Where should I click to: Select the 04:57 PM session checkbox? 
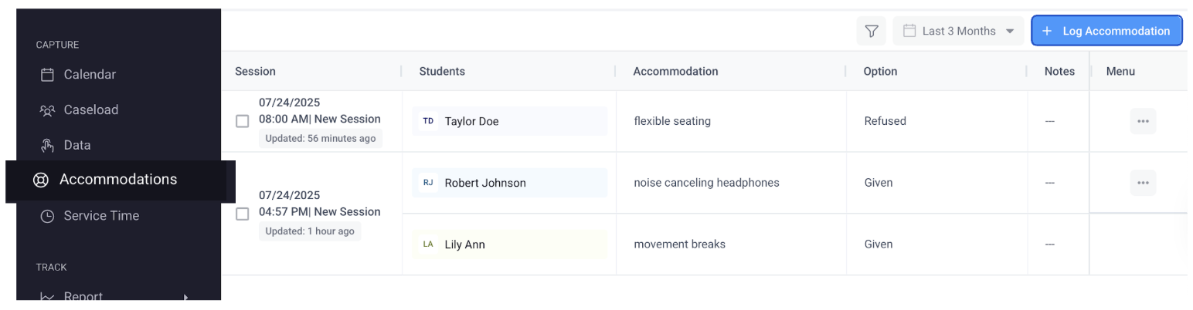click(243, 214)
